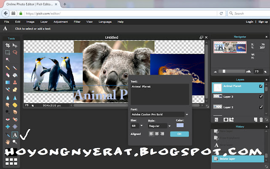270x169 pixels.
Task: Select the Bloat tool
Action: tap(8, 127)
